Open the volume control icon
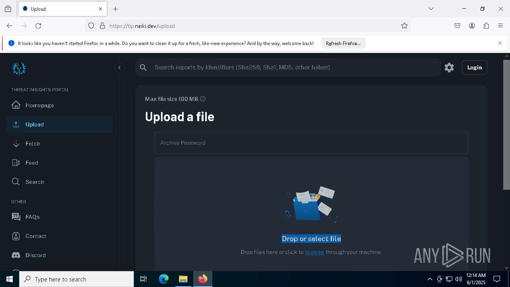 coord(459,279)
